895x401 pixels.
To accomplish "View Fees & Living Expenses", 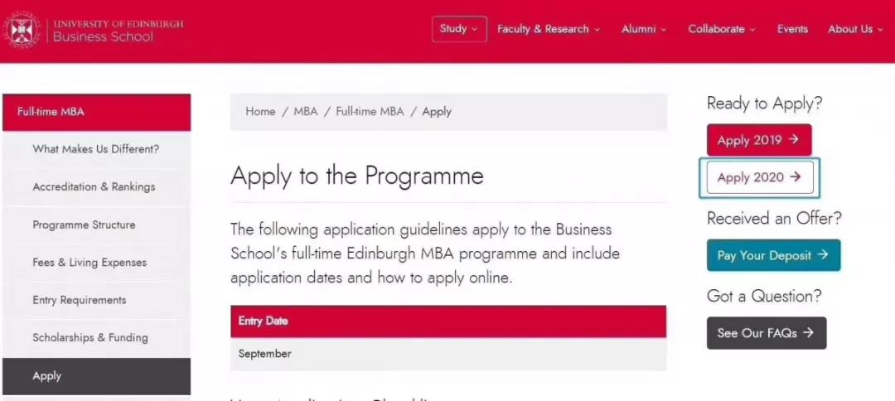I will click(96, 263).
